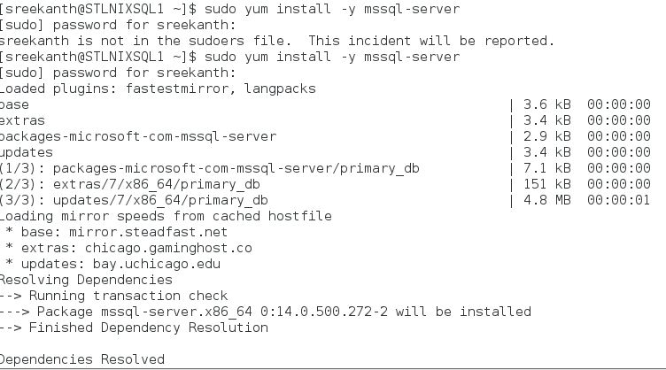Click the 'base' repository line showing 3.6 kB

pos(15,104)
